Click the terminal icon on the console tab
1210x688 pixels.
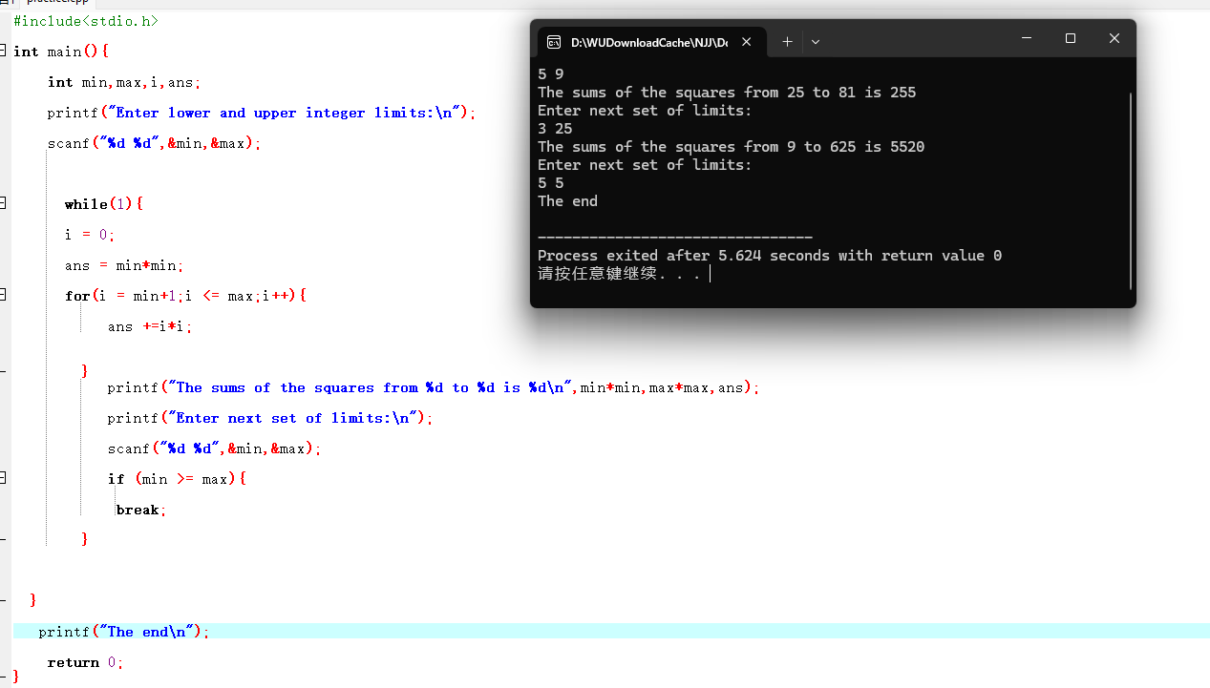[554, 42]
